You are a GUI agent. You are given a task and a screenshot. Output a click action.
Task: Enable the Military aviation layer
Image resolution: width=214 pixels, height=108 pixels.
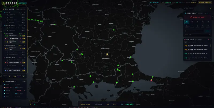(24, 23)
